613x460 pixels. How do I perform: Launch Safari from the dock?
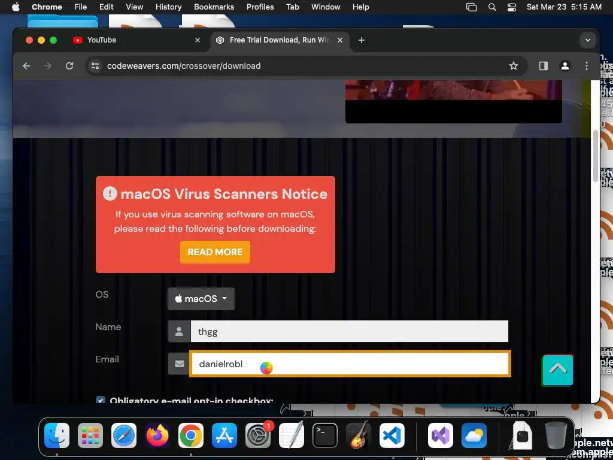tap(124, 435)
